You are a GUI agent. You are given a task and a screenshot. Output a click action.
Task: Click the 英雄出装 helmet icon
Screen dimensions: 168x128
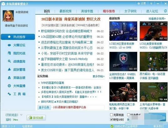click(x=9, y=78)
